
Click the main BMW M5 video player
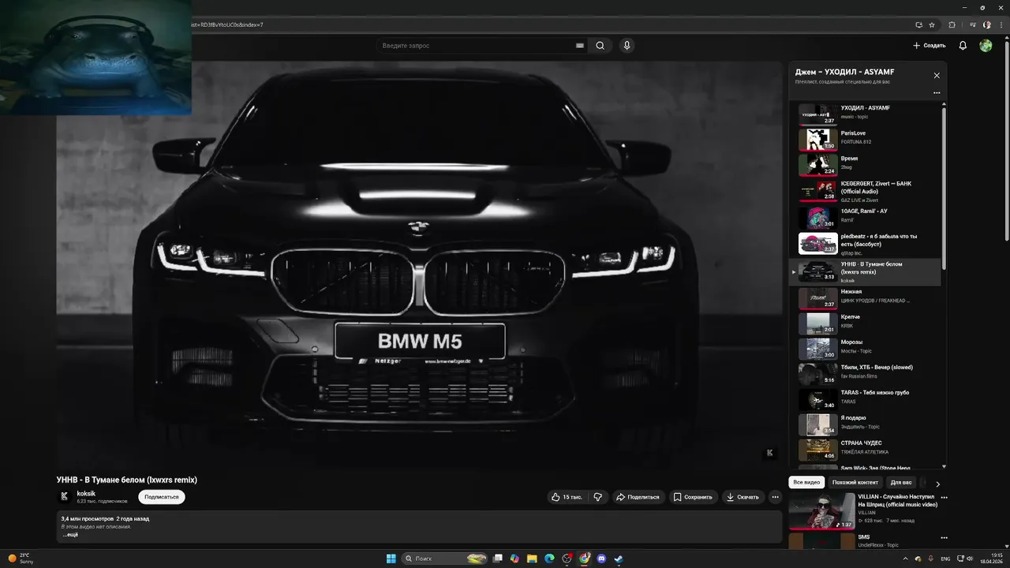[x=419, y=264]
